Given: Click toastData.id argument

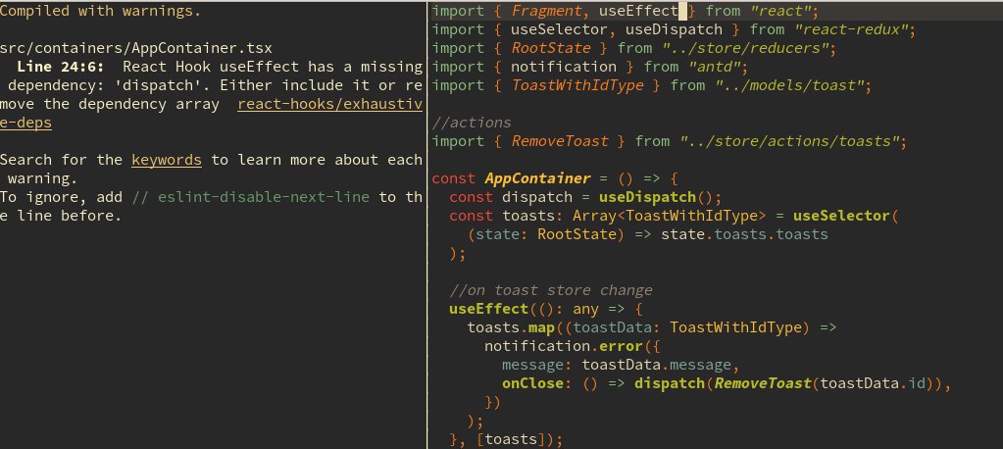Looking at the screenshot, I should pyautogui.click(x=872, y=383).
